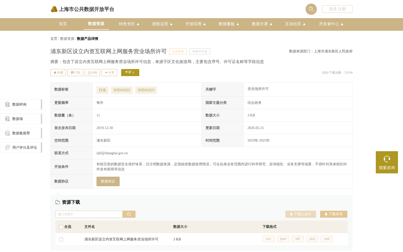Click the 2019-12-30 first publish date

coord(105,128)
